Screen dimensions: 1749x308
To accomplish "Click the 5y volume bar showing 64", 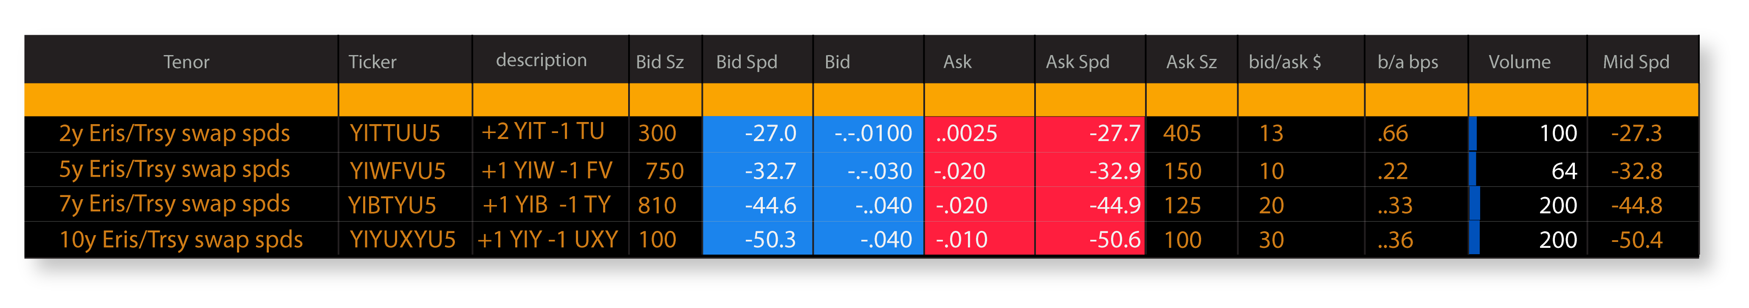I will click(x=1528, y=171).
